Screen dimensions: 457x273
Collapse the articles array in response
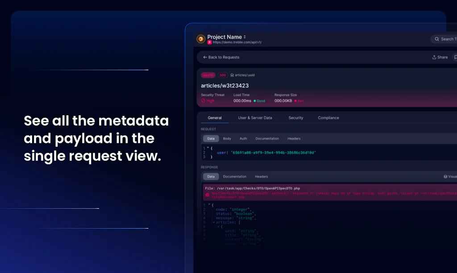click(x=214, y=222)
